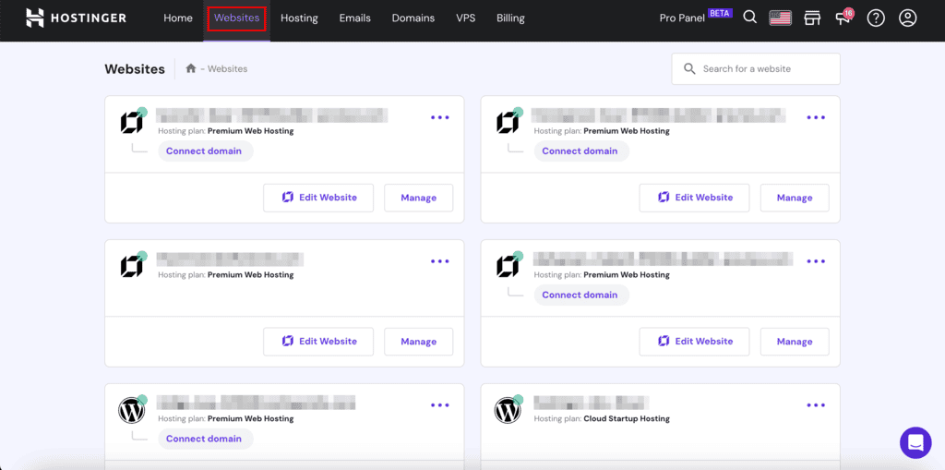Focus the Search for a website field

(766, 68)
